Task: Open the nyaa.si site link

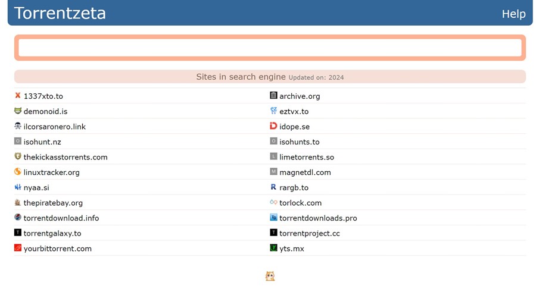Action: (x=36, y=187)
